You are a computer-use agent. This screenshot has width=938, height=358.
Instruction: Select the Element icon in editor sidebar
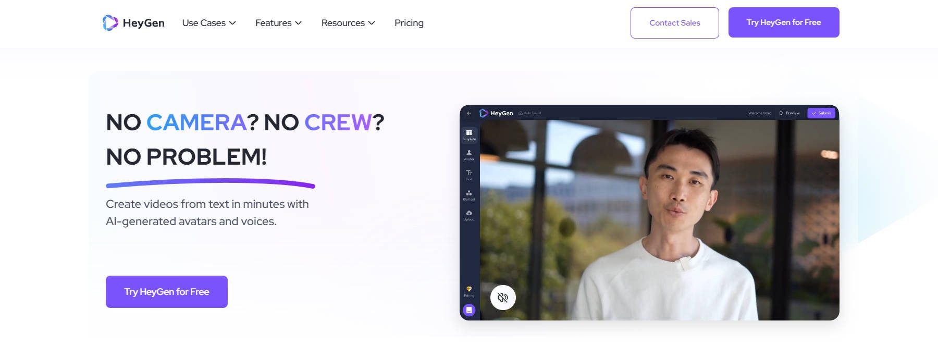click(469, 195)
